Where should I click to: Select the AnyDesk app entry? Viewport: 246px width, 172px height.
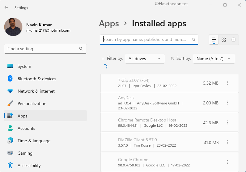(170, 102)
